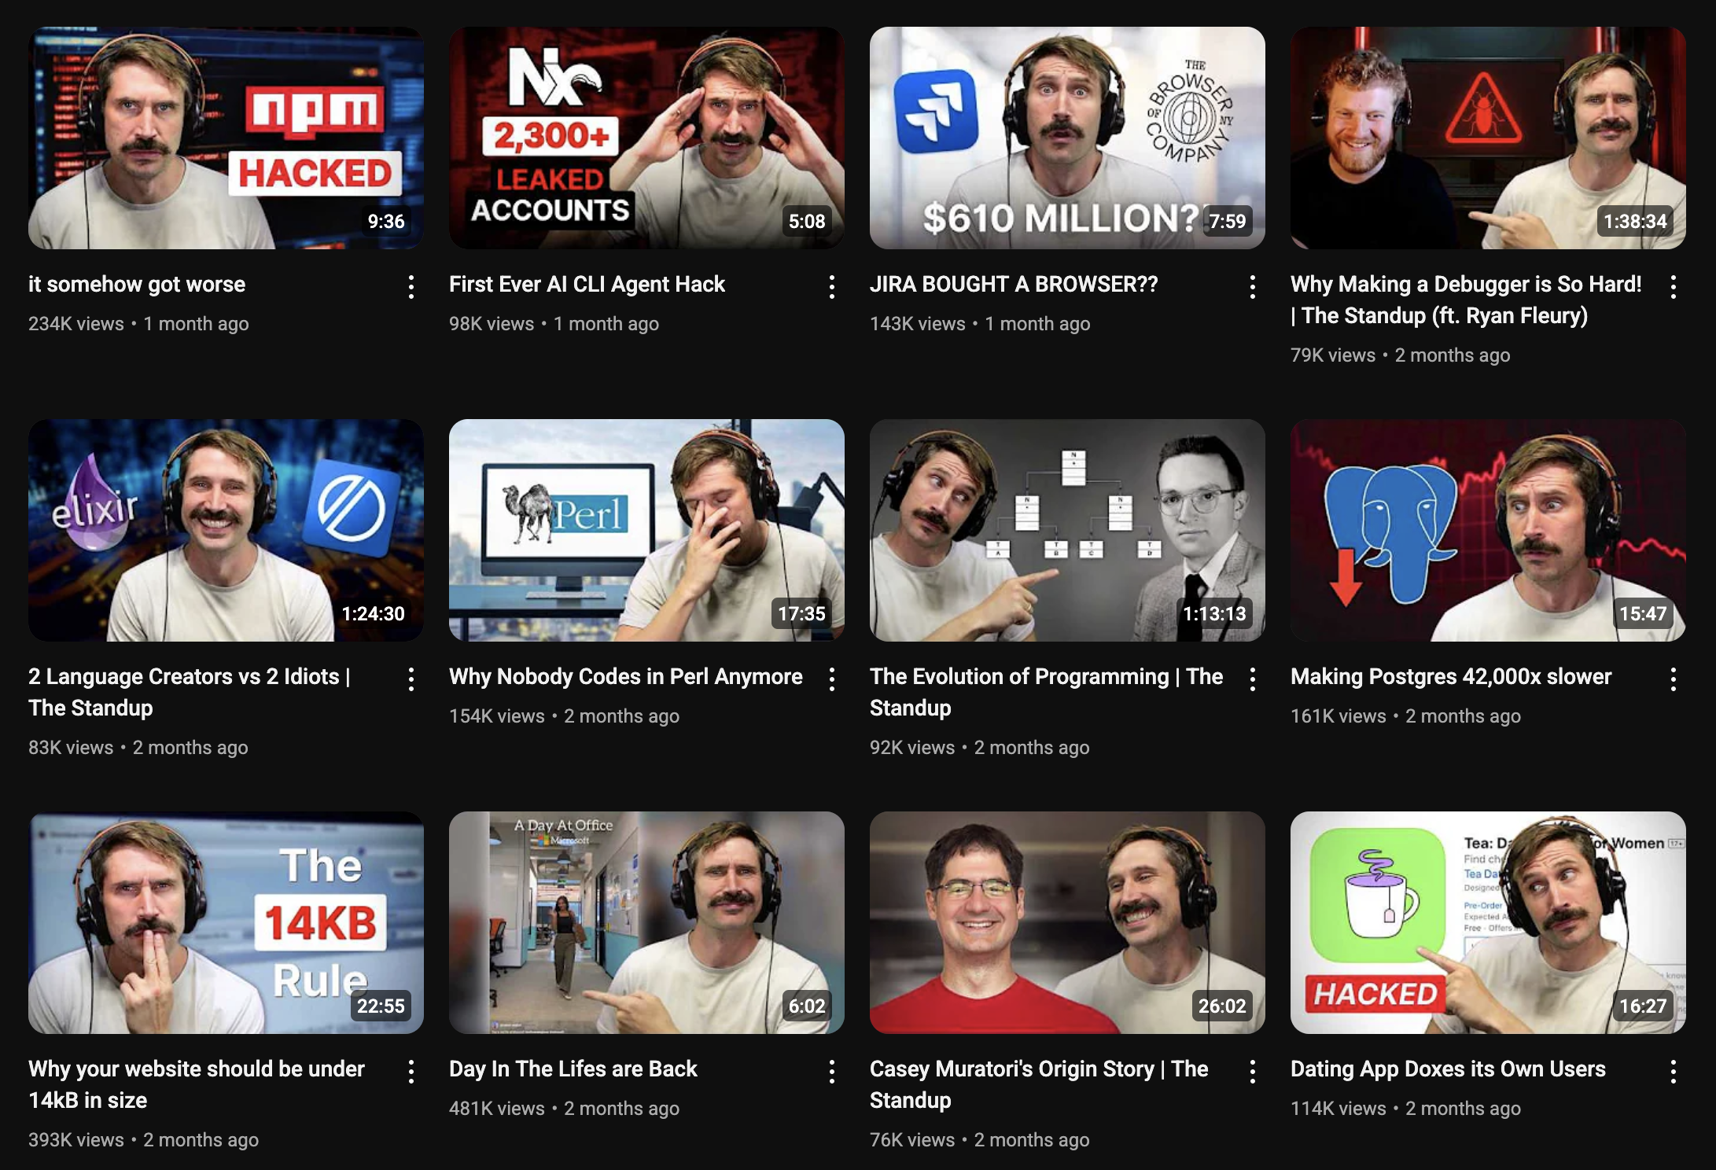Open the '$610 MILLION?' Jira browser thumbnail
Viewport: 1716px width, 1170px height.
pos(1067,138)
